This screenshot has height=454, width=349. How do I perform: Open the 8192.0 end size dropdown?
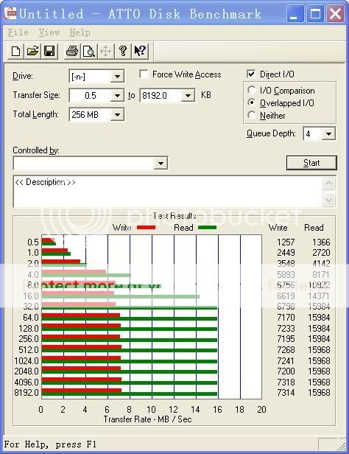click(188, 96)
